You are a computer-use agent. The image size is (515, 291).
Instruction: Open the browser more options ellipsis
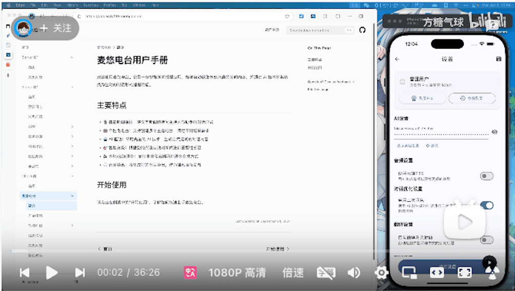[x=349, y=16]
